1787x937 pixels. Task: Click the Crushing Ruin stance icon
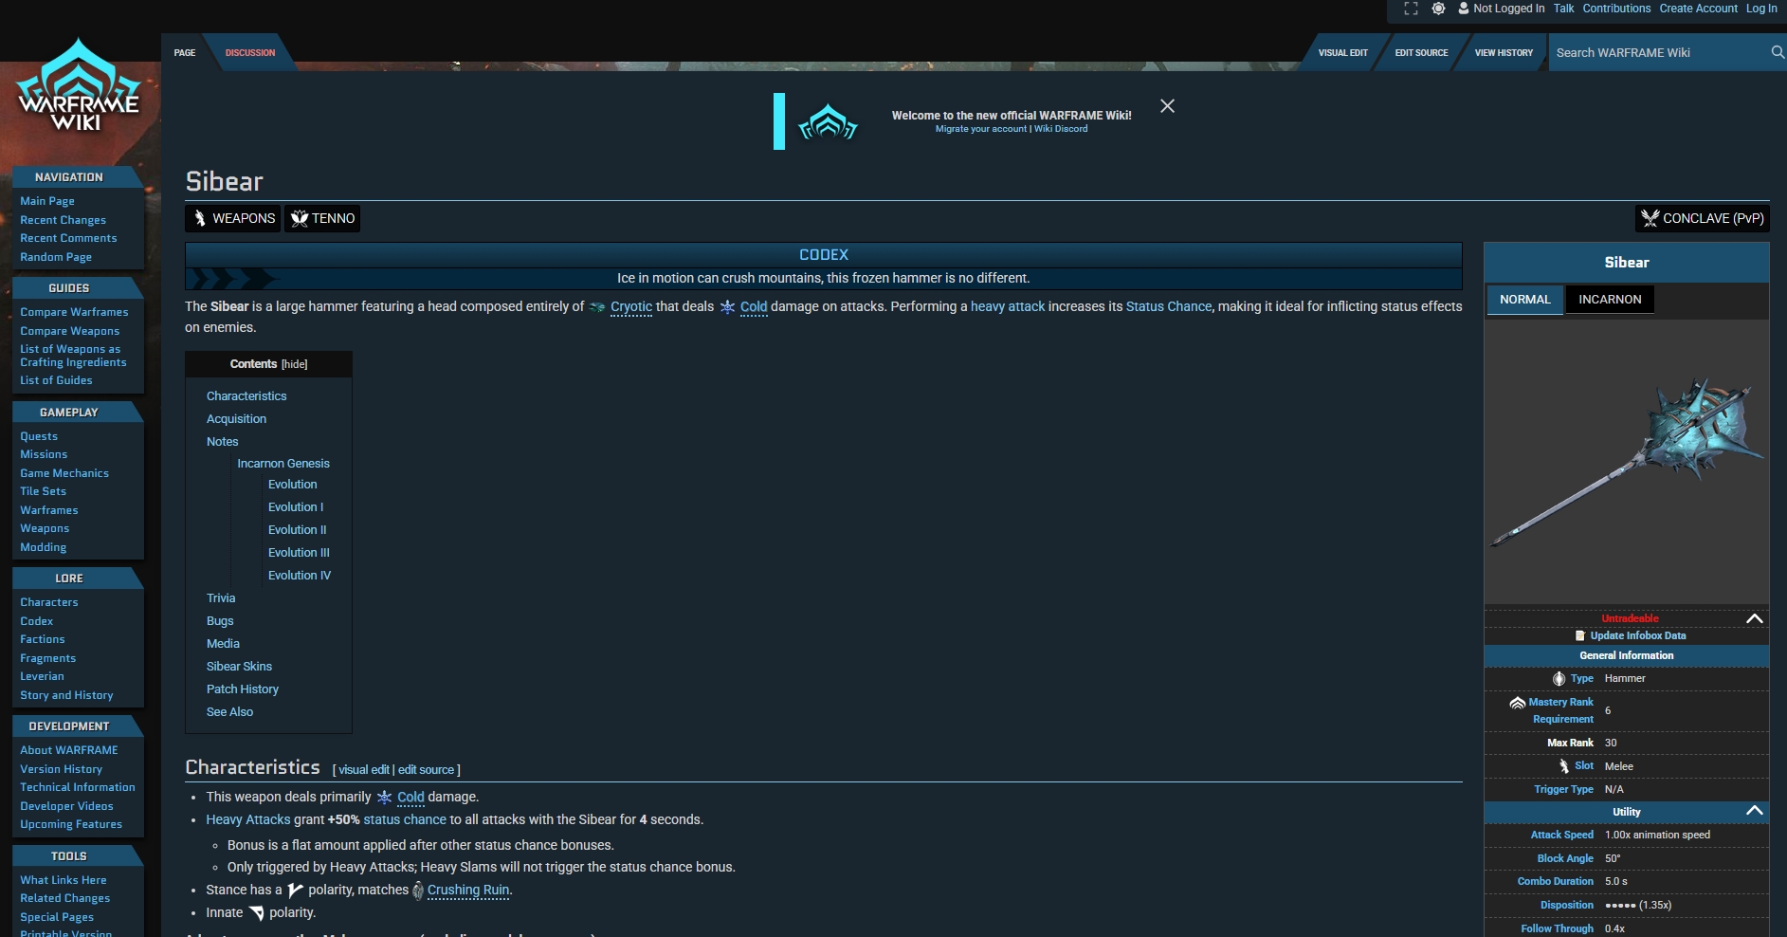coord(418,891)
